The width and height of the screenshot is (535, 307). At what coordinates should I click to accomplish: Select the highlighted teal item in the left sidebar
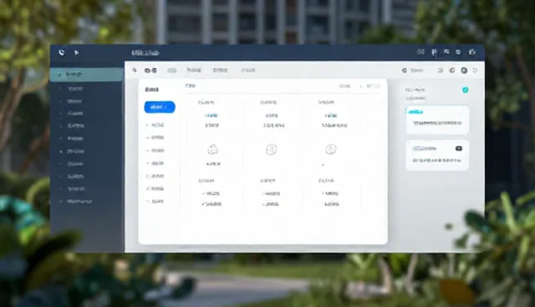point(87,74)
